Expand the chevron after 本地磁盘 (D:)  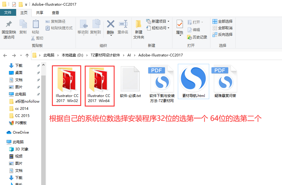tap(87, 55)
